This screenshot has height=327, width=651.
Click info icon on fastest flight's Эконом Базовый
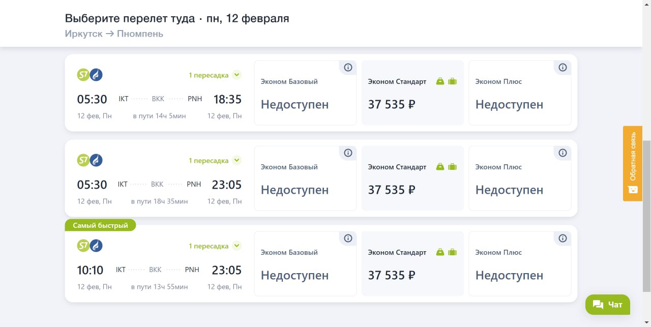pyautogui.click(x=348, y=238)
